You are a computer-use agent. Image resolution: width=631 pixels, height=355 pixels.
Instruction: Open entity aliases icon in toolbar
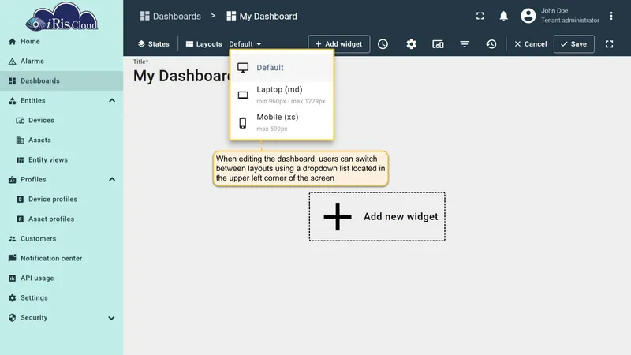click(x=438, y=44)
